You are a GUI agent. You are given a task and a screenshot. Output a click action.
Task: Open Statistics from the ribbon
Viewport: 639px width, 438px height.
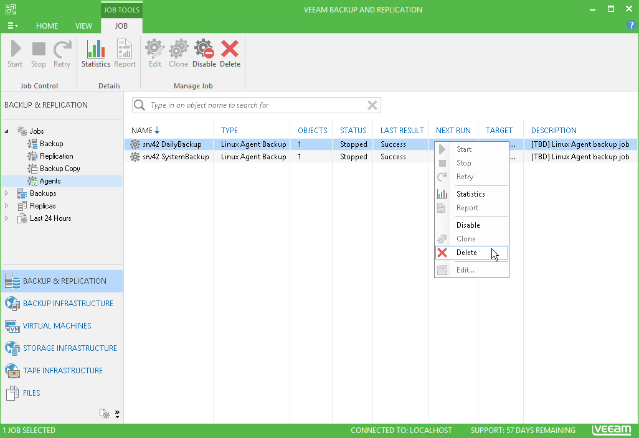[x=96, y=54]
